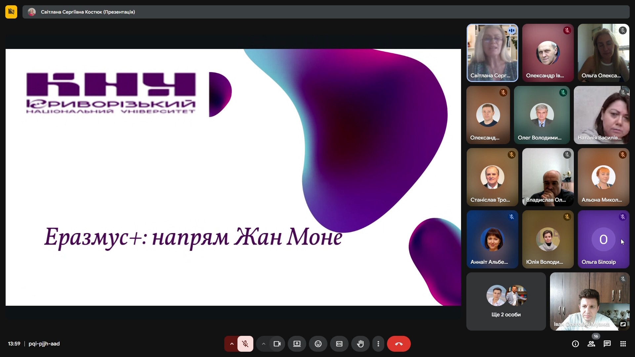Unmute the microphone in the call toolbar

coord(245,344)
